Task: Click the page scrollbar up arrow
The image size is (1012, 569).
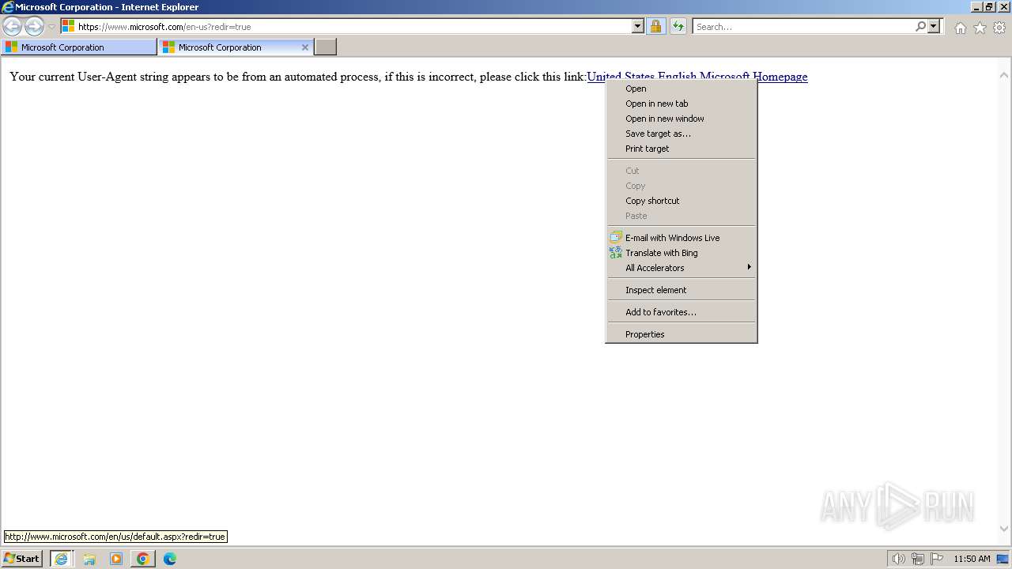Action: pyautogui.click(x=1004, y=75)
